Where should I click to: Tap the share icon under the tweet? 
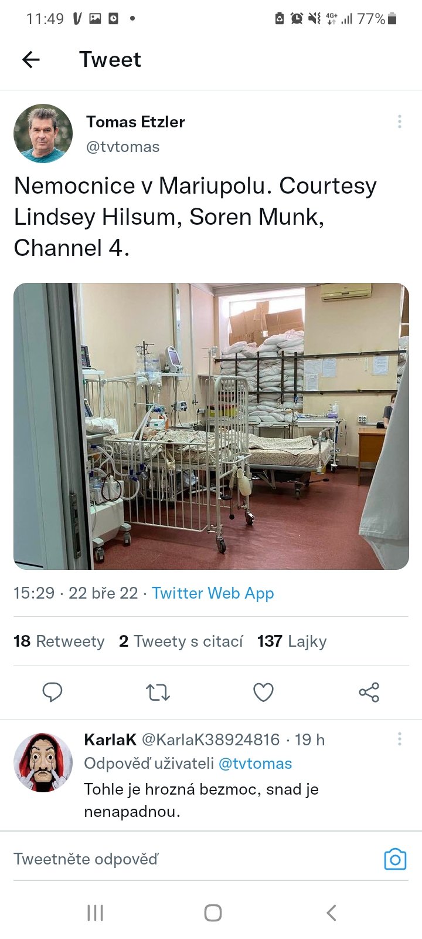(369, 693)
